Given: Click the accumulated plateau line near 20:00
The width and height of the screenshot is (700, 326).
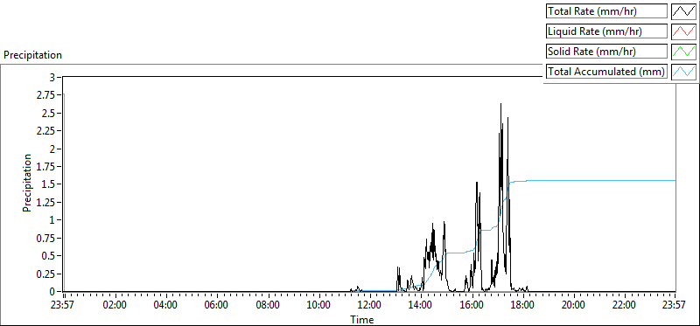Looking at the screenshot, I should pyautogui.click(x=573, y=181).
